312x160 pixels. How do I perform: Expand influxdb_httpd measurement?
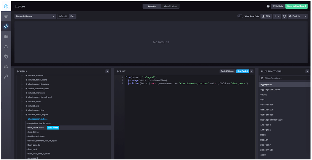click(x=33, y=101)
